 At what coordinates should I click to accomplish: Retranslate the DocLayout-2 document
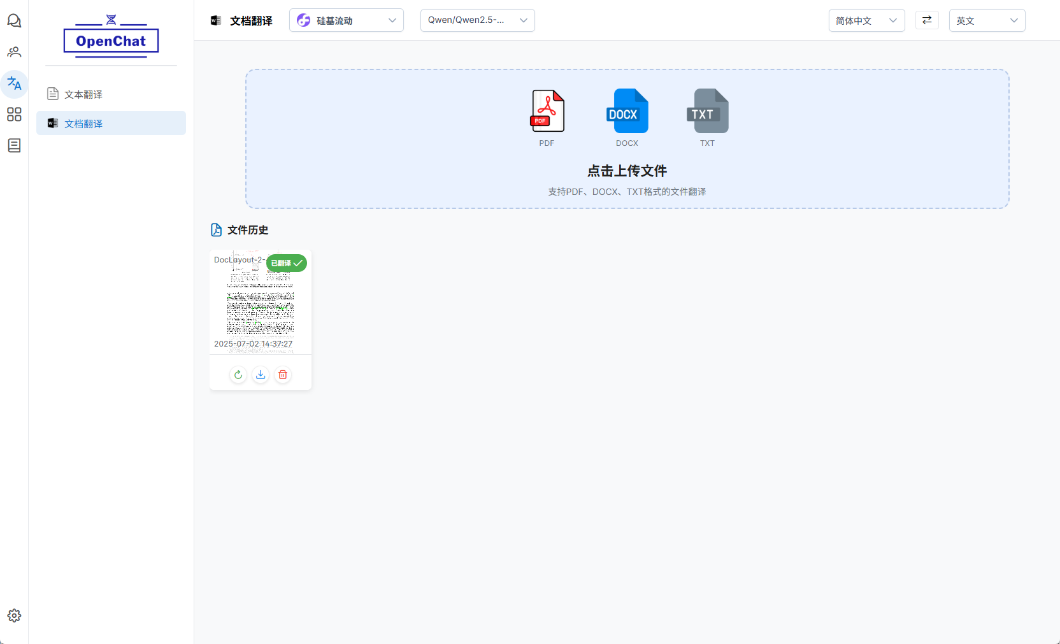point(238,375)
